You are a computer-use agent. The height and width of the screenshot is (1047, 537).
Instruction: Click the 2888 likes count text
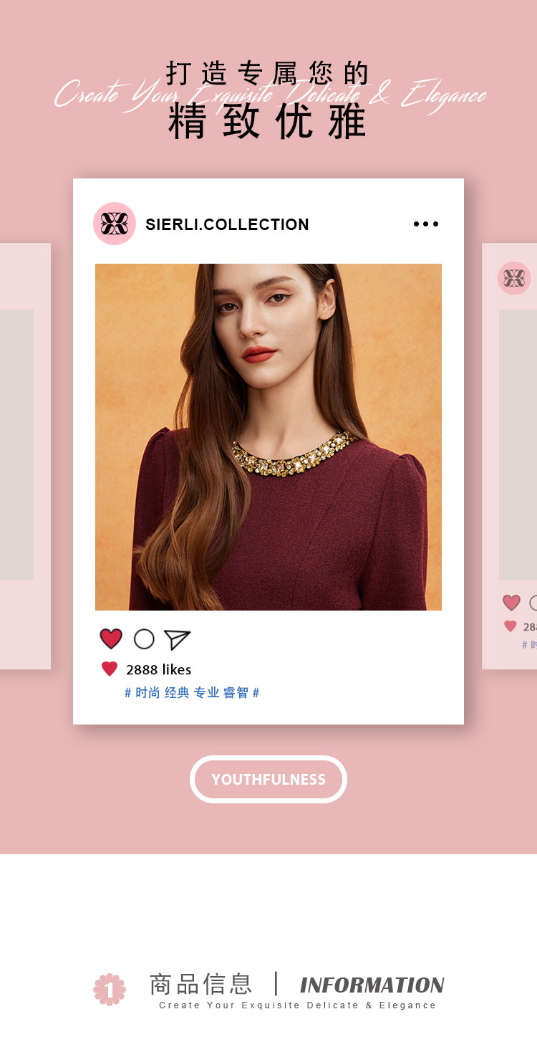click(x=159, y=669)
